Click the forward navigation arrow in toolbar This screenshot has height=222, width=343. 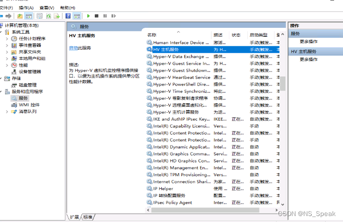point(8,16)
